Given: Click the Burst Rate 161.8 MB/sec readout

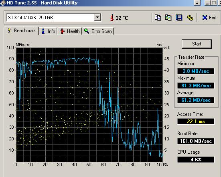Looking at the screenshot, I should [196, 141].
